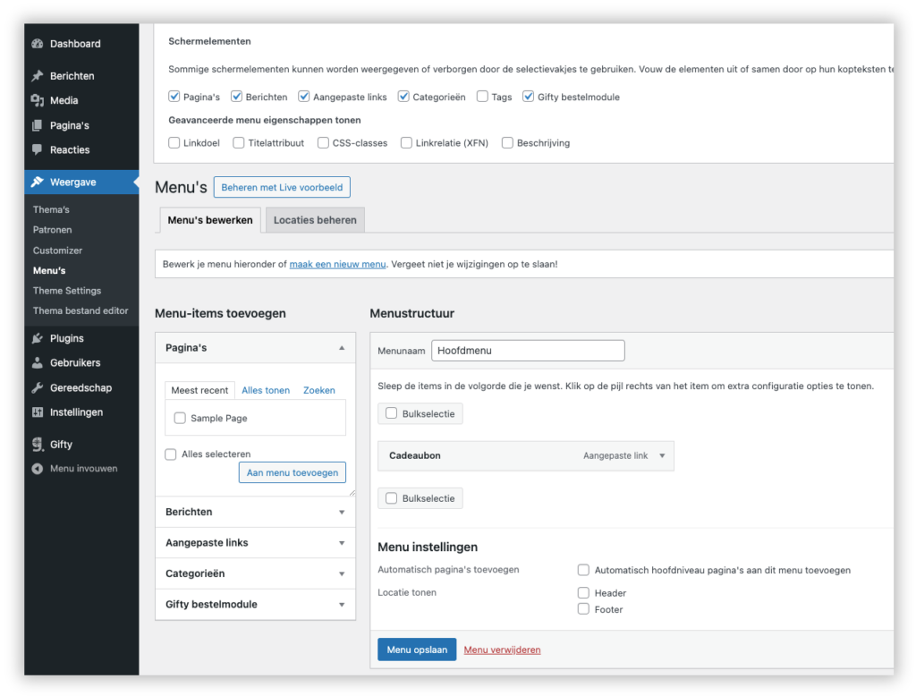Select the Sample Page checkbox
Screen dimensions: 916x696
[x=180, y=418]
